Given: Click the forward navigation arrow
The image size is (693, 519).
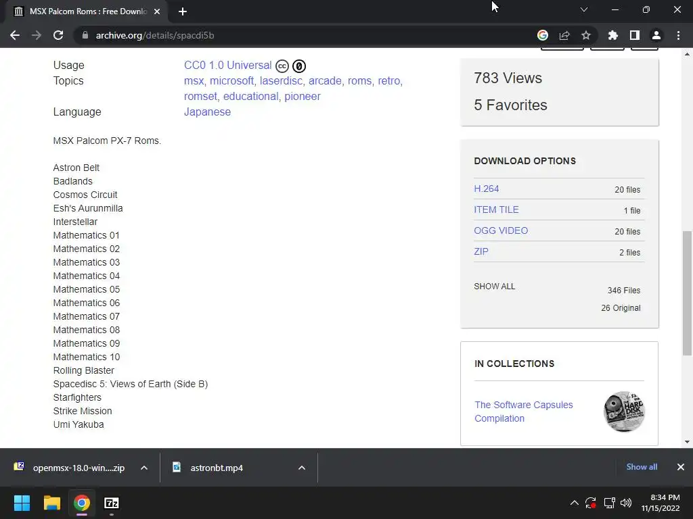Looking at the screenshot, I should (37, 35).
